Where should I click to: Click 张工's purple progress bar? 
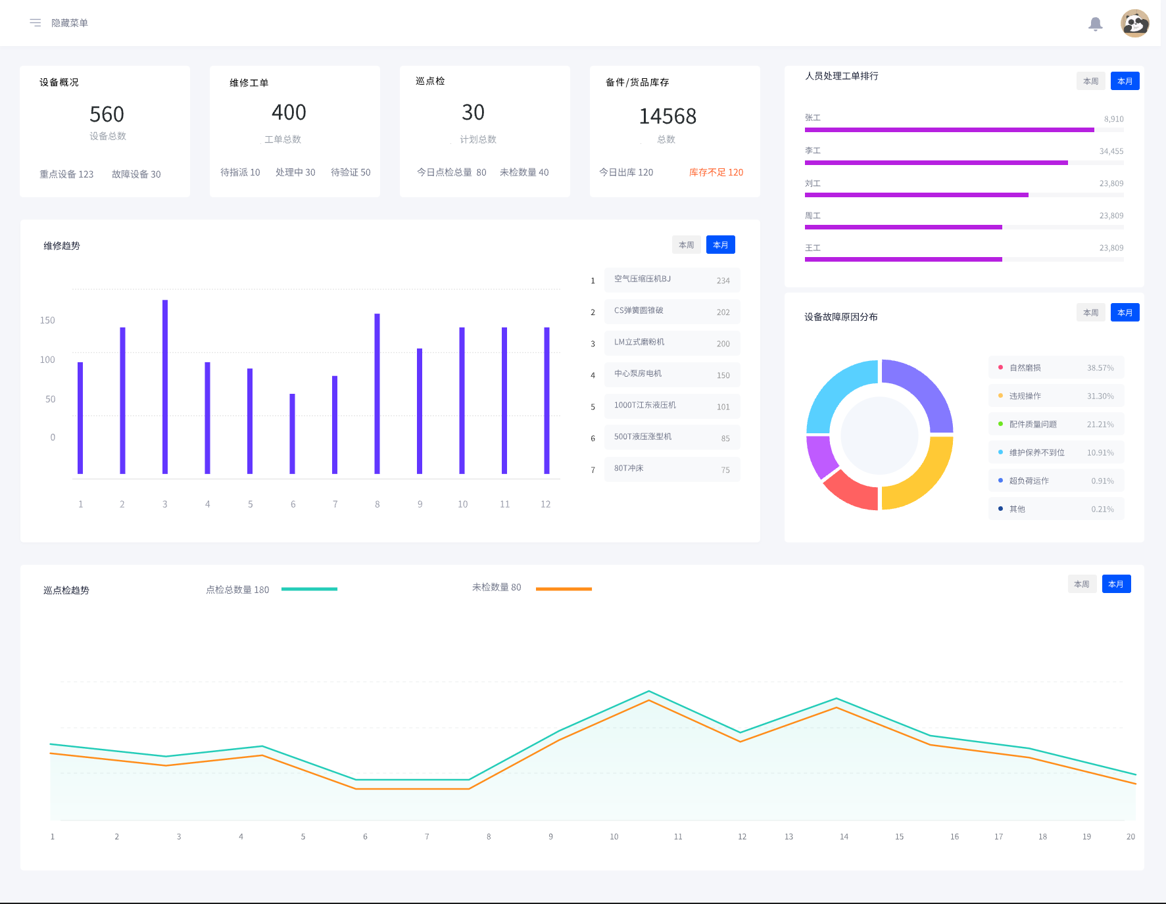[949, 130]
